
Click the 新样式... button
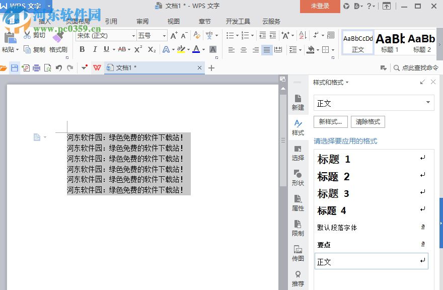pyautogui.click(x=330, y=122)
